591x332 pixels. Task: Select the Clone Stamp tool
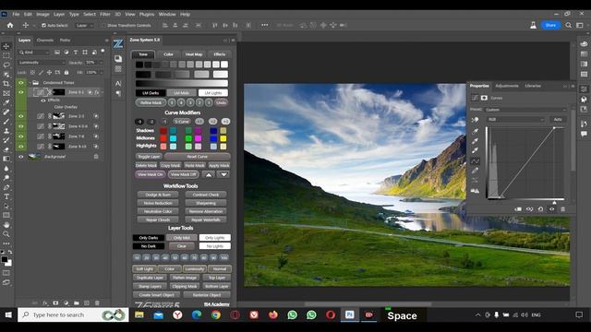tap(6, 131)
